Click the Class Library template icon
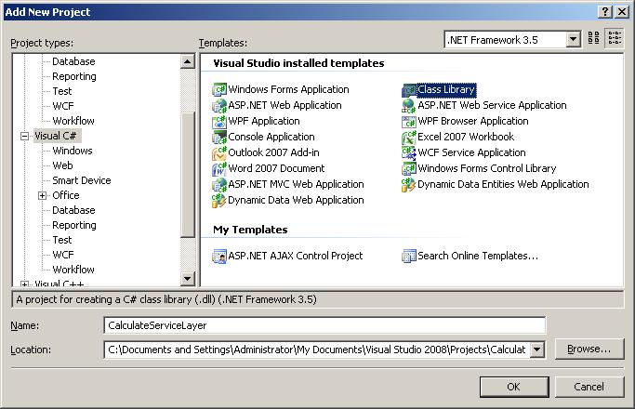635x409 pixels. tap(409, 89)
